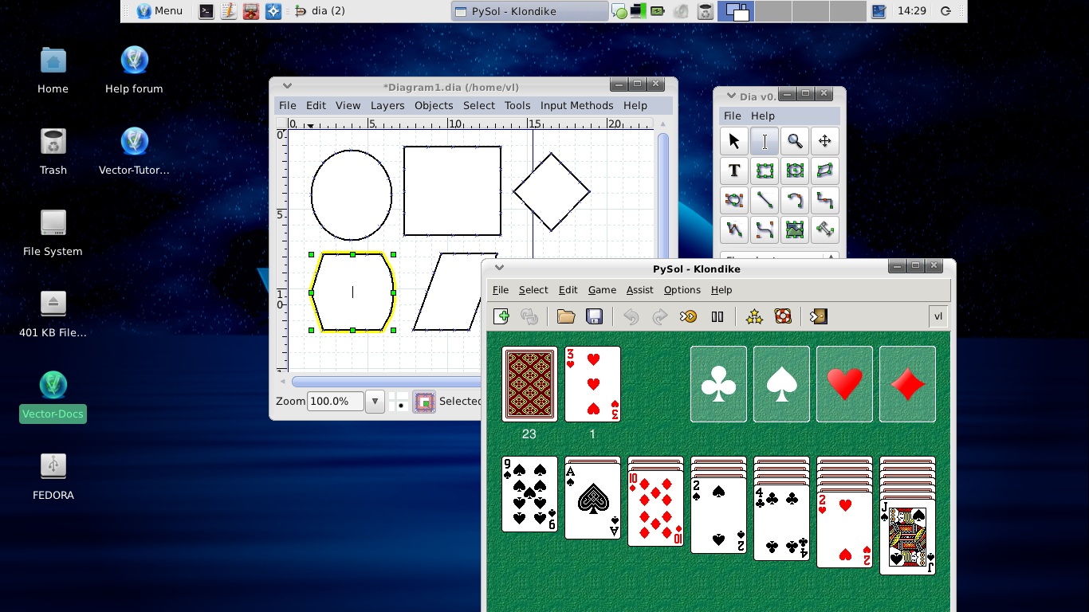Open the Trash desktop icon
The height and width of the screenshot is (612, 1089).
[53, 151]
